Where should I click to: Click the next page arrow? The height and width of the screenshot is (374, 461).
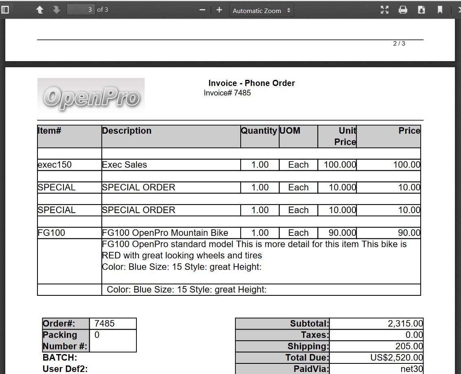tap(57, 10)
